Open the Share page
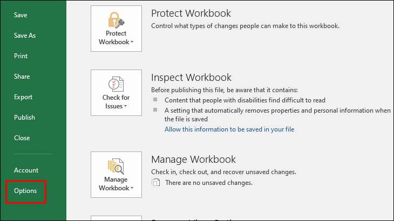Image resolution: width=394 pixels, height=221 pixels. click(x=22, y=77)
